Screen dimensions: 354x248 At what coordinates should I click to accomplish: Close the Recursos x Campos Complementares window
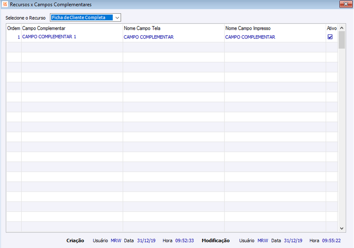pyautogui.click(x=346, y=4)
